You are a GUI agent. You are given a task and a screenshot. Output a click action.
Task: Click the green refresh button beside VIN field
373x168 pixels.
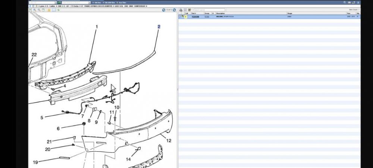pyautogui.click(x=59, y=3)
